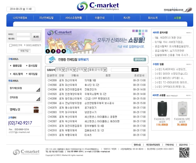Open the 회사소개 menu

[153, 18]
